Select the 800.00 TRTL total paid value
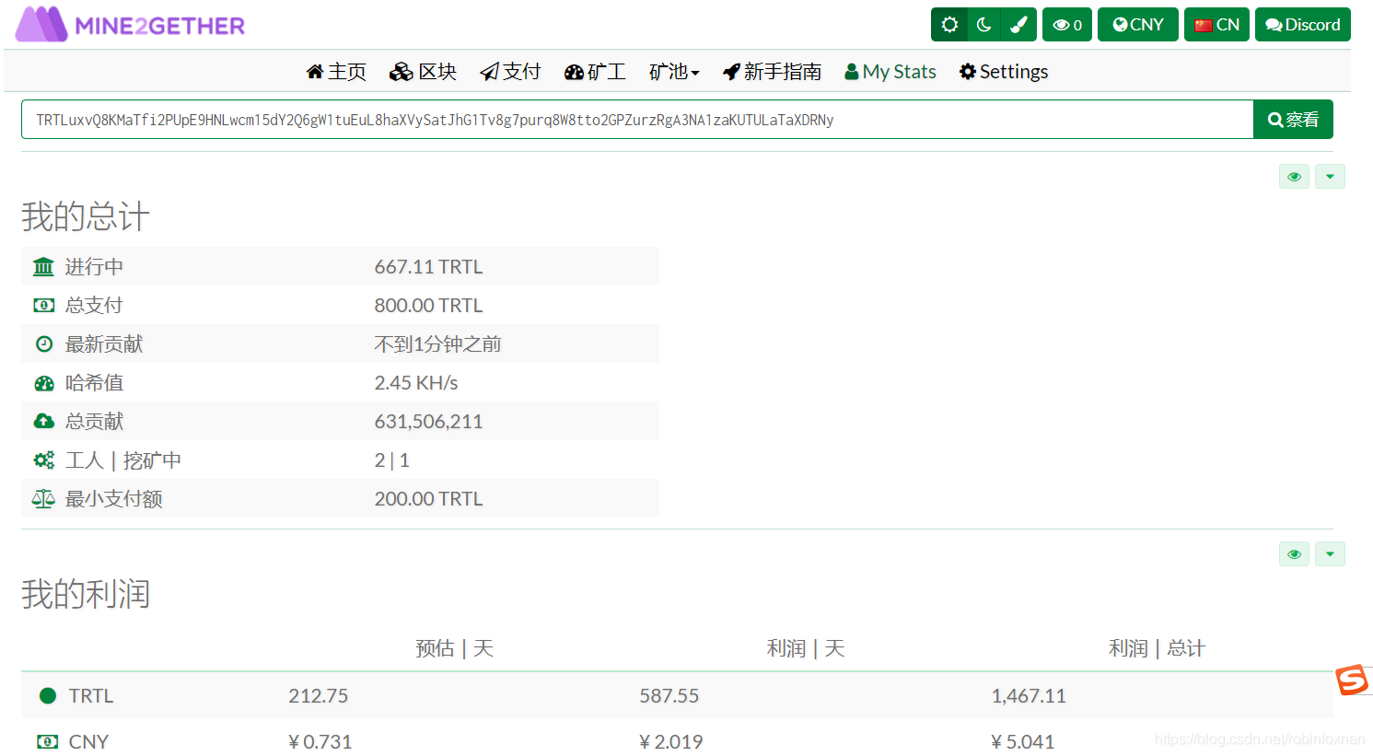This screenshot has height=756, width=1373. (428, 306)
